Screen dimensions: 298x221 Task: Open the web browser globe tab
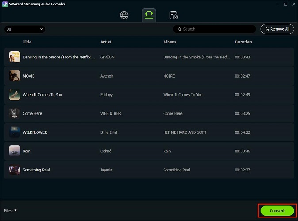(124, 15)
